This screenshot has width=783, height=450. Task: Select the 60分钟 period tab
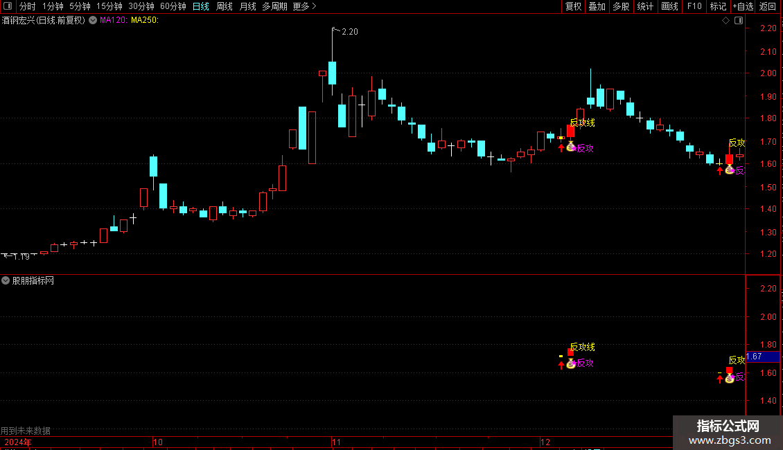pyautogui.click(x=173, y=6)
